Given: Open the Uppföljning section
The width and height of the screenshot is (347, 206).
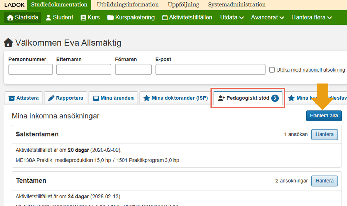Looking at the screenshot, I should click(x=183, y=5).
